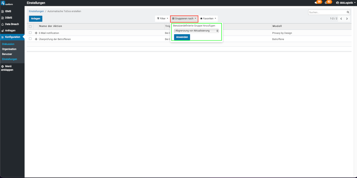The height and width of the screenshot is (178, 357).
Task: Click the Anlegen button
Action: coord(35,19)
